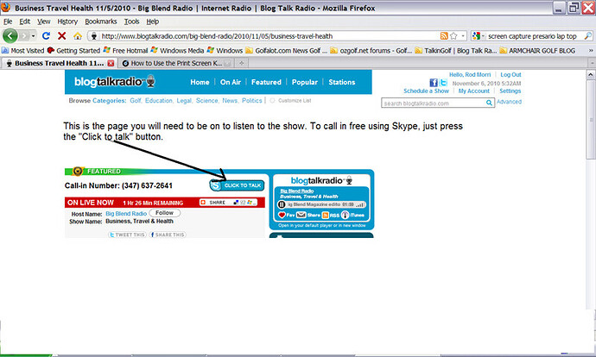The height and width of the screenshot is (357, 596).
Task: Click the Firefox search box text field
Action: (x=534, y=36)
